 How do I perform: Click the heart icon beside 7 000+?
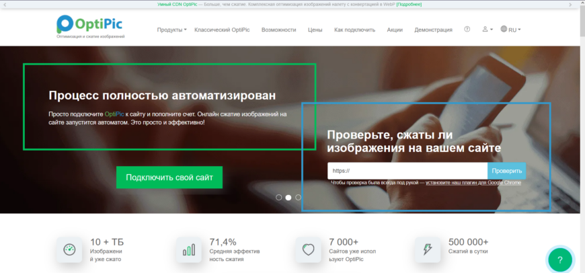(308, 249)
